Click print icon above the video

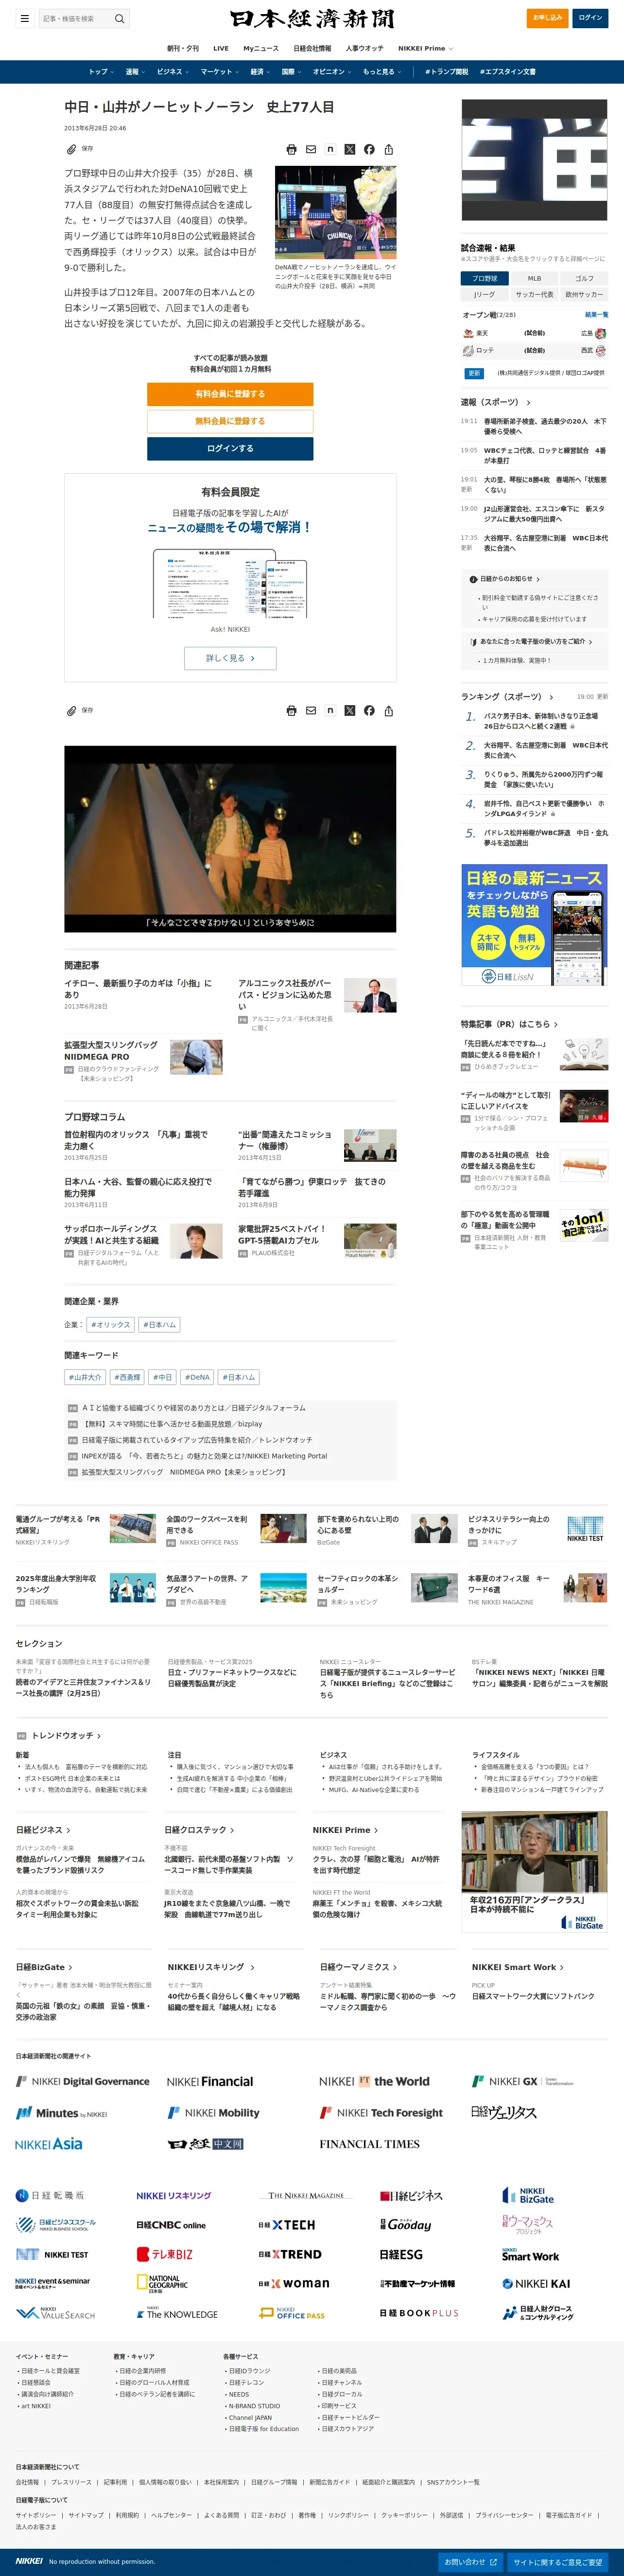[291, 711]
